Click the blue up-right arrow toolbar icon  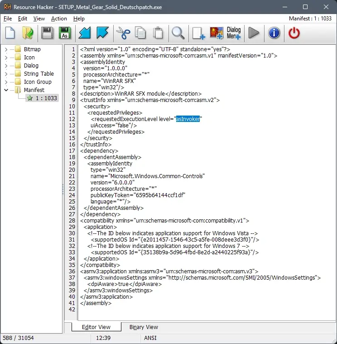85,33
